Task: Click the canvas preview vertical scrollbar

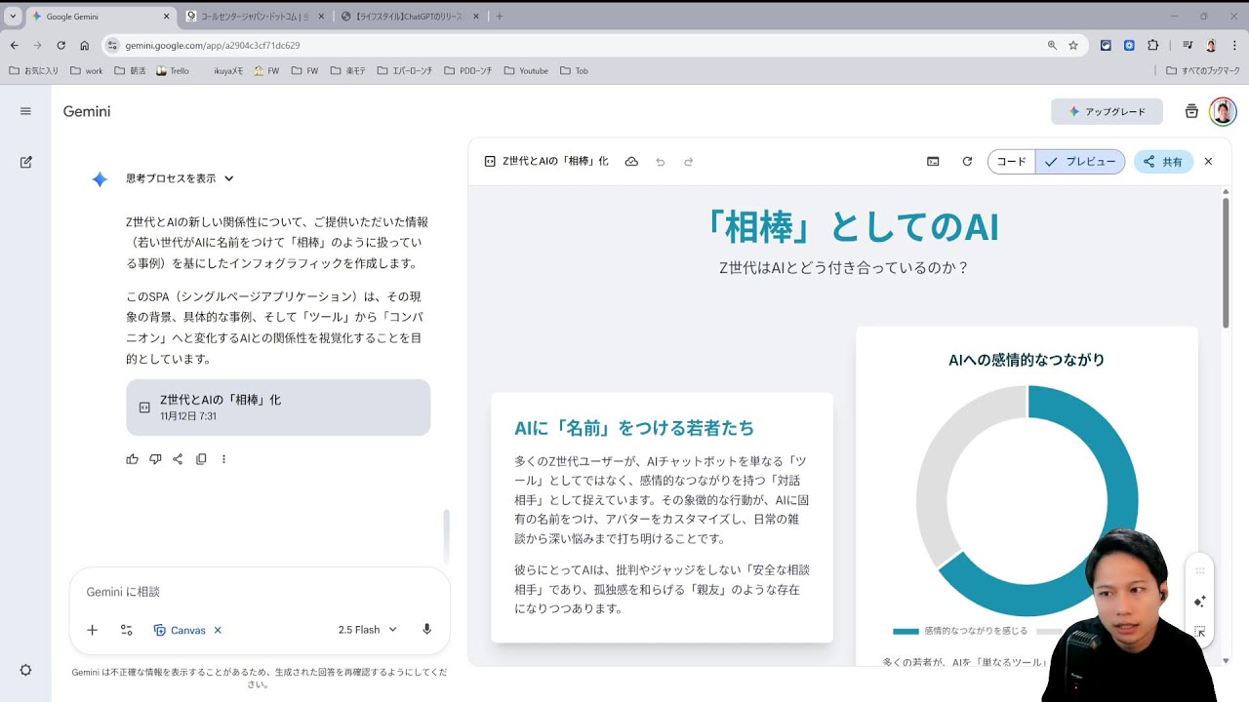Action: point(1226,263)
